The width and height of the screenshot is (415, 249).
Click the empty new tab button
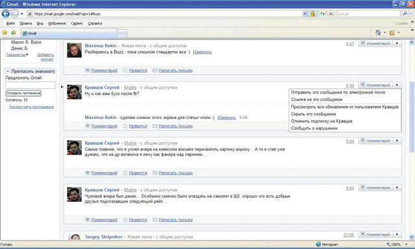coord(122,34)
